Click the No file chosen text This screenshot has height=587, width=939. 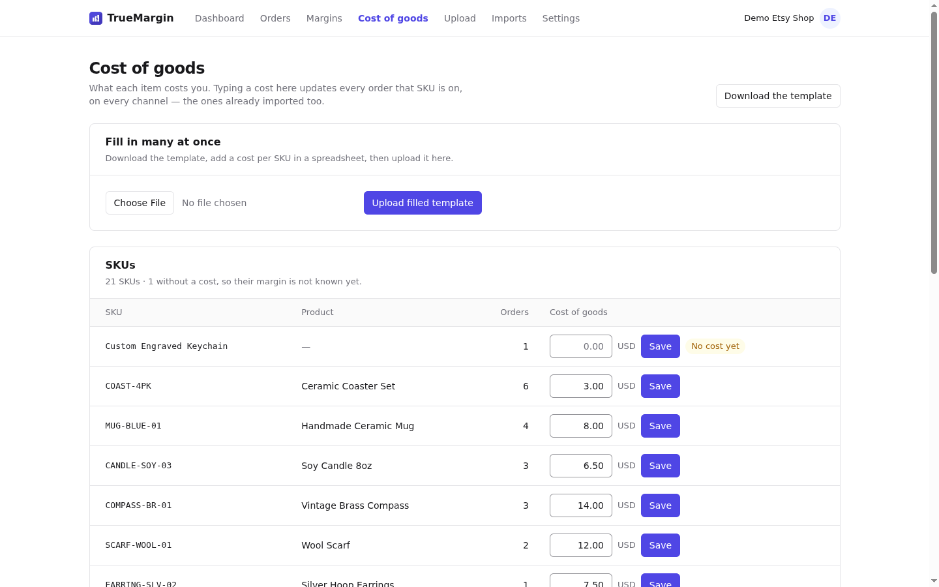pyautogui.click(x=215, y=203)
